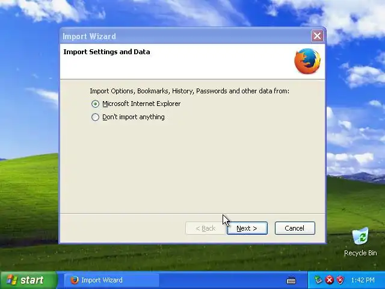Click the Recycle Bin label text
385x289 pixels.
coord(360,253)
